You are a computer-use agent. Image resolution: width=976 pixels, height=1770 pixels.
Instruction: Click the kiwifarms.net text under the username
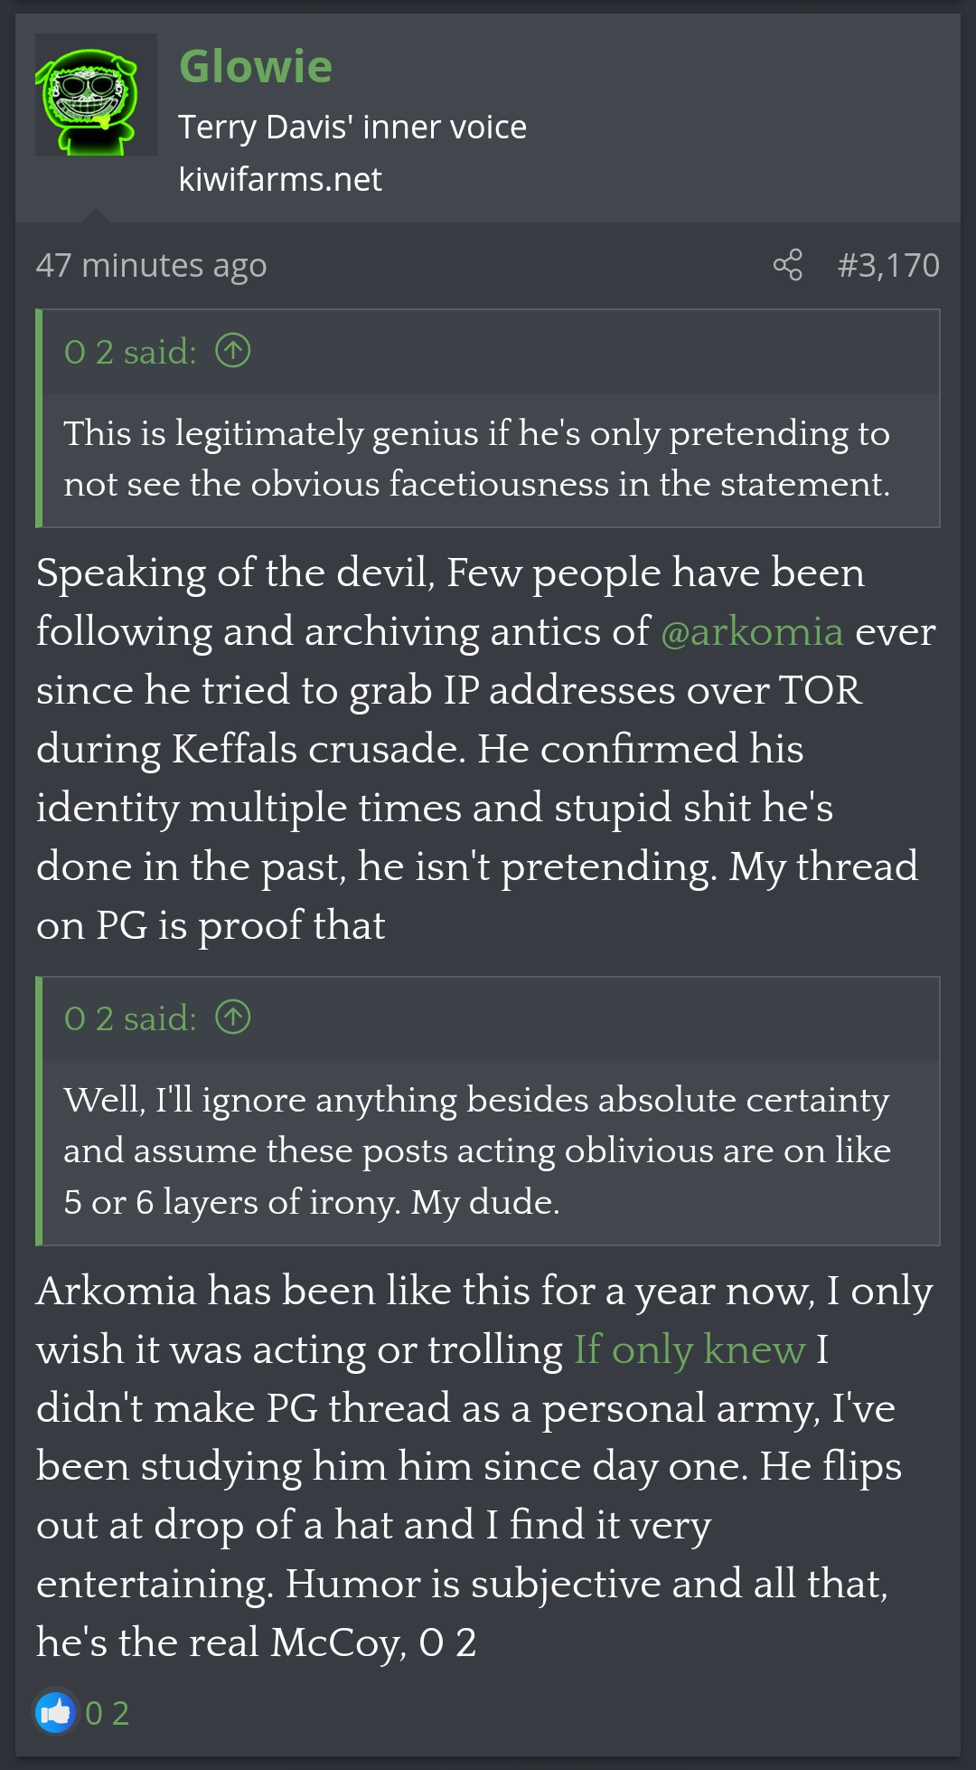click(x=280, y=179)
